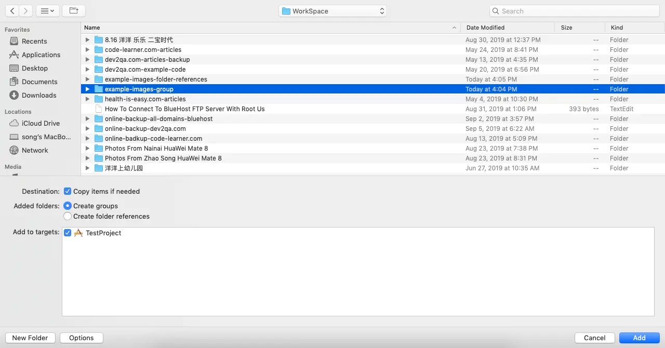Viewport: 665px width, 348px height.
Task: Select the BlueHost FTP TextEdit file
Action: [x=184, y=109]
